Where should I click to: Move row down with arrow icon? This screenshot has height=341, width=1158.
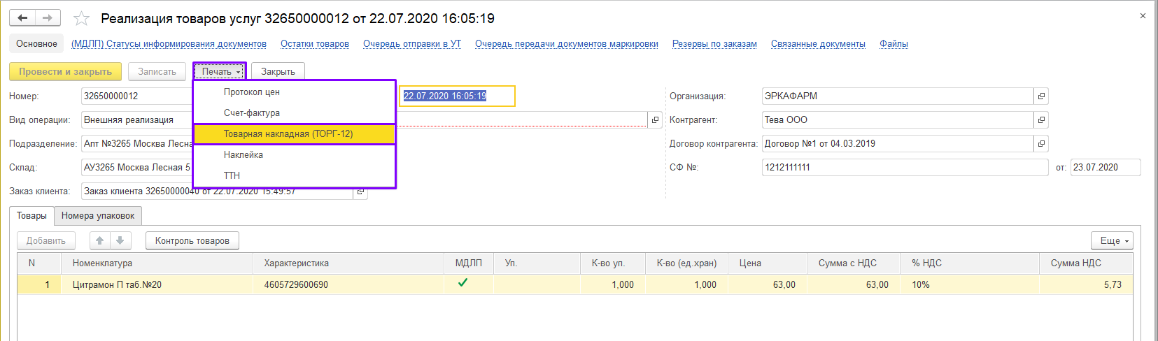point(120,241)
